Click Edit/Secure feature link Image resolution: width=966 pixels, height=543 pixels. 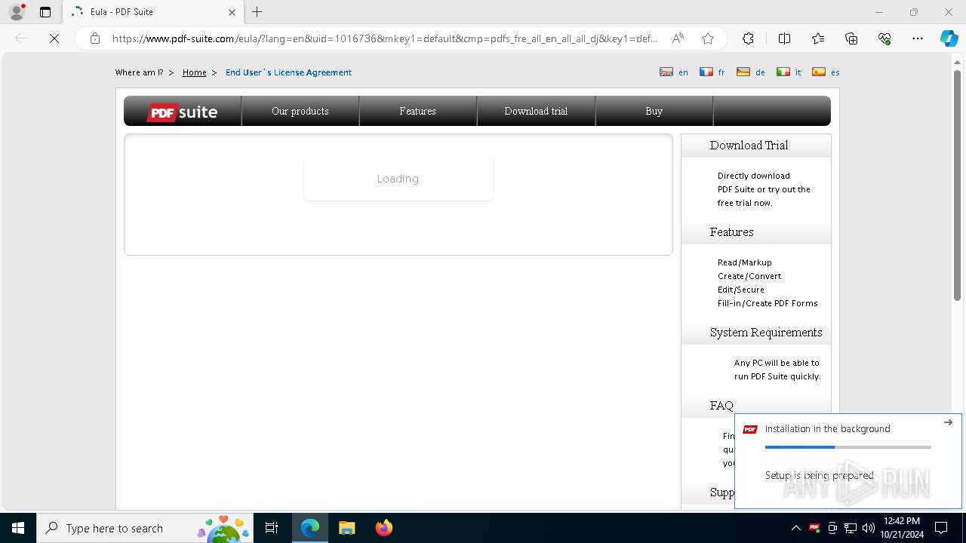(x=741, y=290)
